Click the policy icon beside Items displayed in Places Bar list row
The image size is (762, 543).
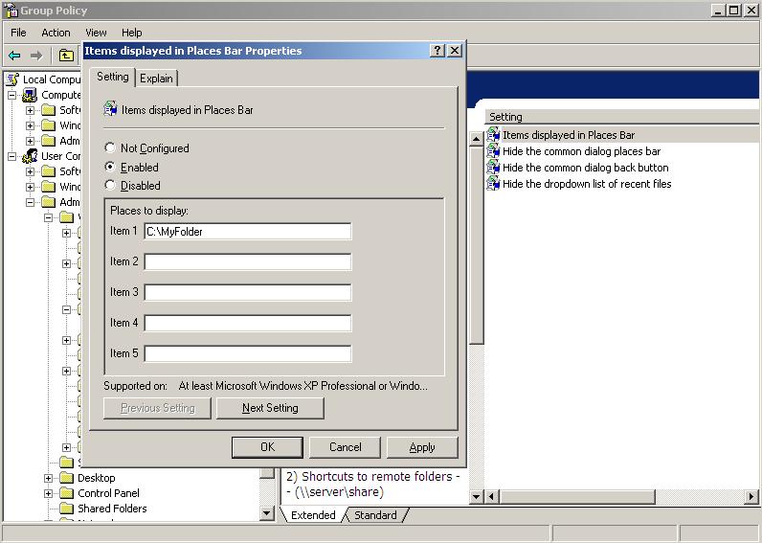click(493, 134)
